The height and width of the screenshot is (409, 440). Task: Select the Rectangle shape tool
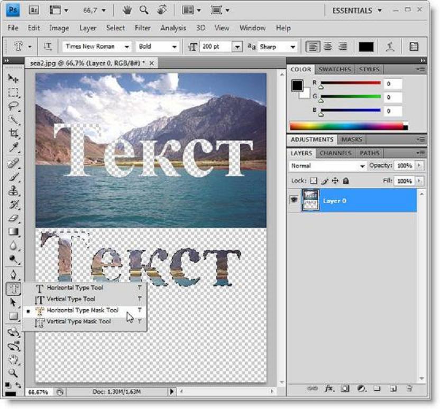13,316
